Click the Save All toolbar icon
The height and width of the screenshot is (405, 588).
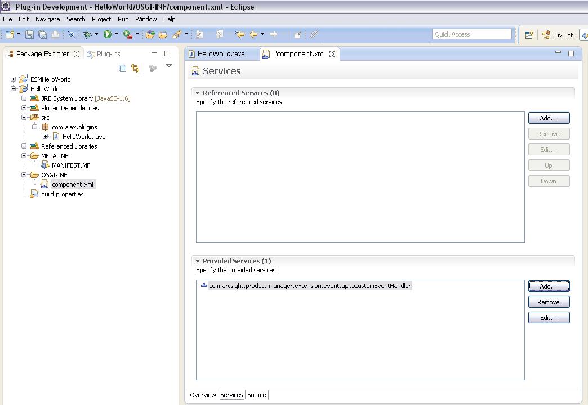click(x=42, y=34)
